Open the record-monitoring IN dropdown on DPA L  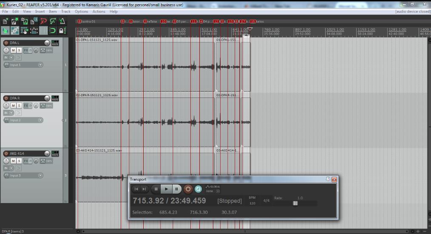point(11,58)
